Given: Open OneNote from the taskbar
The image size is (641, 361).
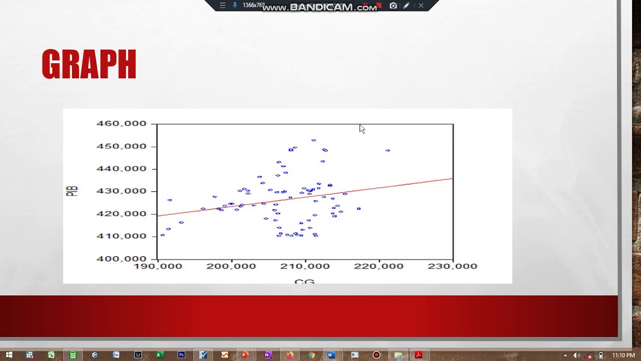Looking at the screenshot, I should point(267,355).
